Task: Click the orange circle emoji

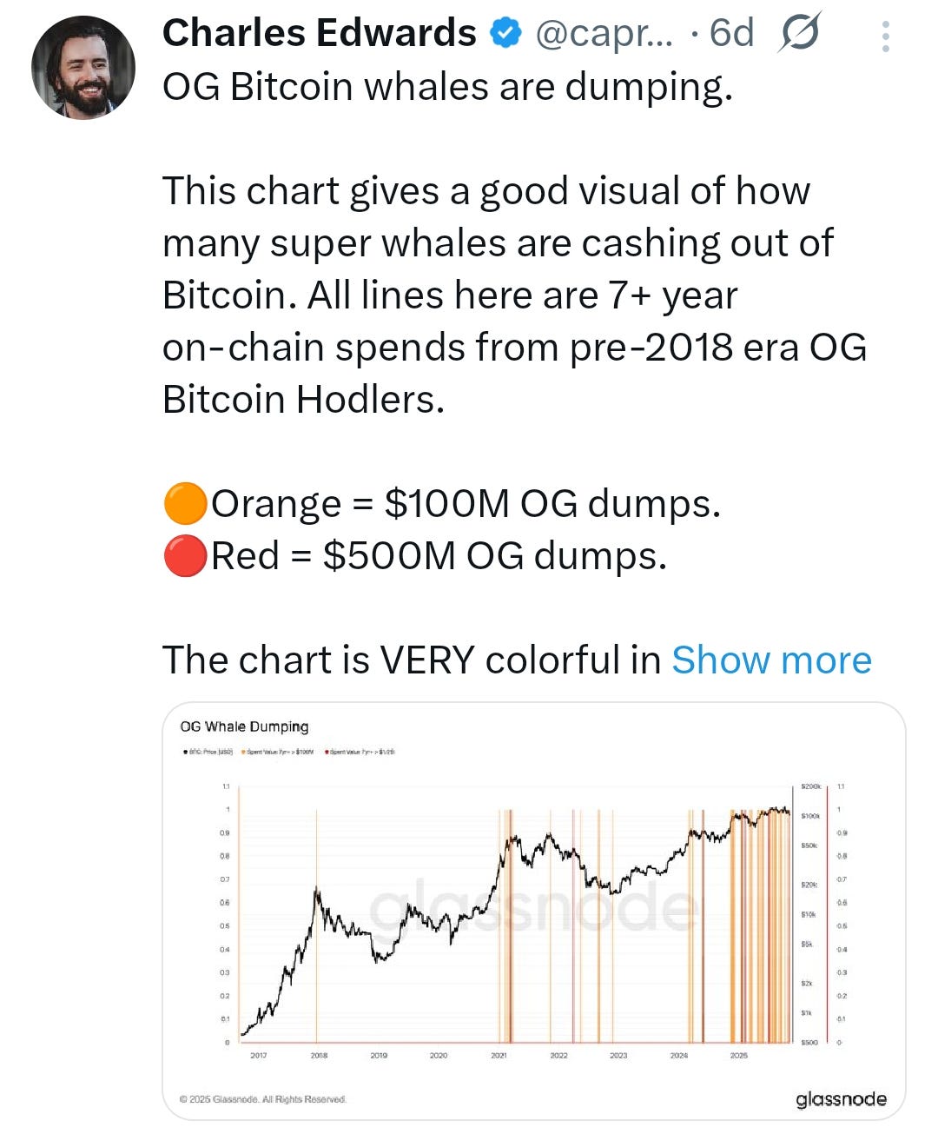Action: click(185, 504)
